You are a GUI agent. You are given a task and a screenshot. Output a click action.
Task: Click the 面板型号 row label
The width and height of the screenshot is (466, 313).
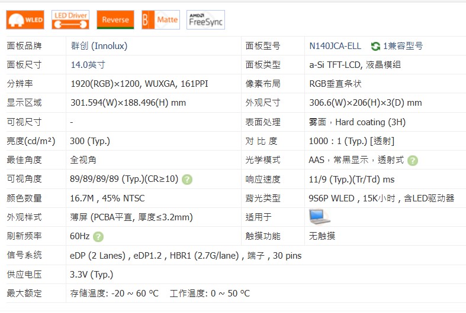pyautogui.click(x=263, y=46)
